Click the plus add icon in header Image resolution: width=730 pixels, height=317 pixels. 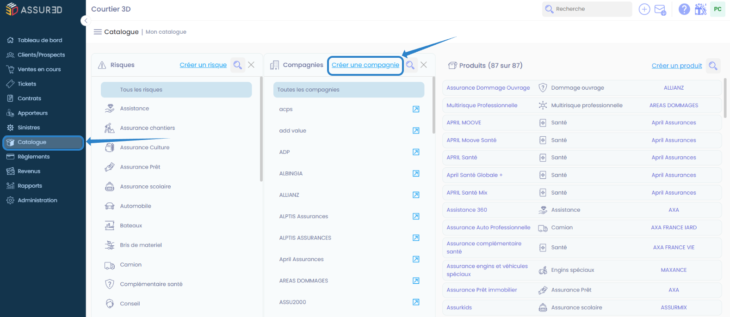coord(644,9)
